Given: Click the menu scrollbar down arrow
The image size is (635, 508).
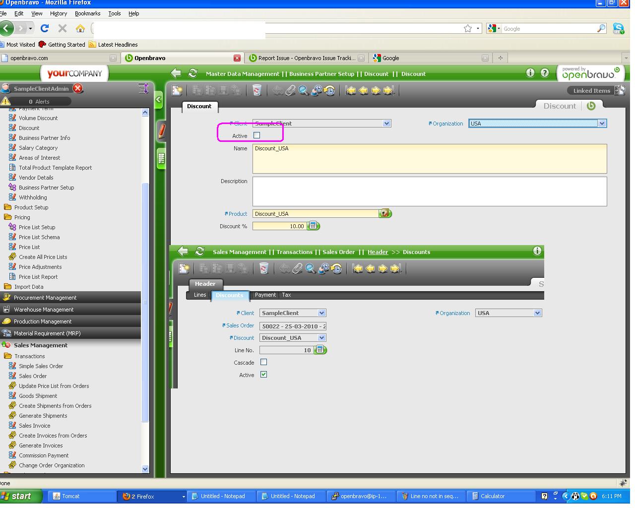Looking at the screenshot, I should click(x=145, y=469).
